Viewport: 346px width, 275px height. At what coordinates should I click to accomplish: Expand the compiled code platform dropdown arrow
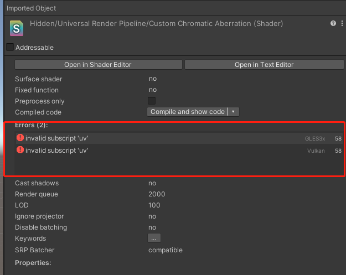[x=234, y=112]
